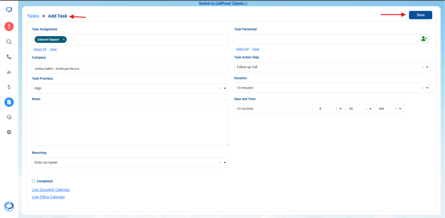Clear the 15 minutes duration value
Screen dimensions: 445x218
pyautogui.click(x=423, y=88)
